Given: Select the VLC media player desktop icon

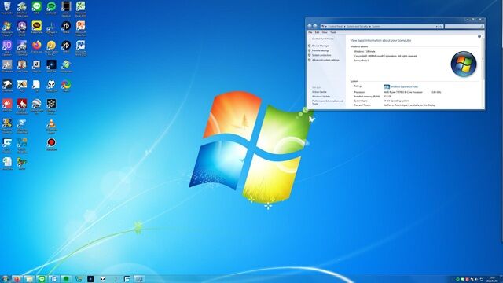Looking at the screenshot, I should point(51,126).
